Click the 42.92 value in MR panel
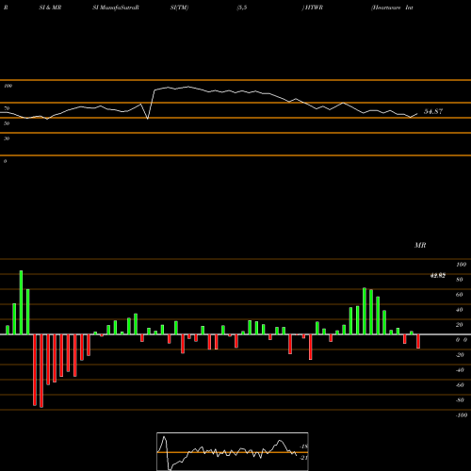471x471 pixels. pos(438,276)
